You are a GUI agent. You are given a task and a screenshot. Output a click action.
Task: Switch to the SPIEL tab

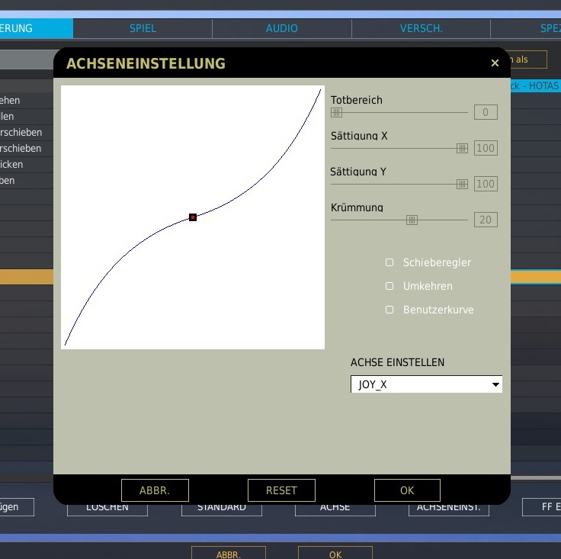tap(143, 28)
